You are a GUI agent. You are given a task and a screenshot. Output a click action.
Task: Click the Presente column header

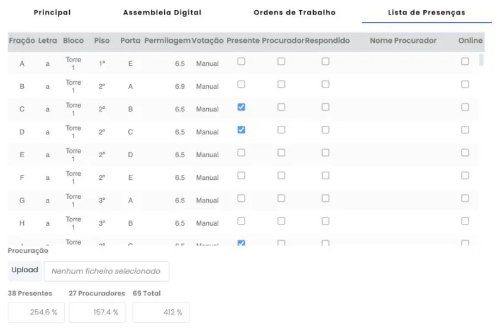243,41
